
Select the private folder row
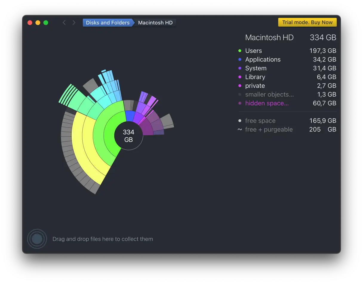pyautogui.click(x=255, y=86)
